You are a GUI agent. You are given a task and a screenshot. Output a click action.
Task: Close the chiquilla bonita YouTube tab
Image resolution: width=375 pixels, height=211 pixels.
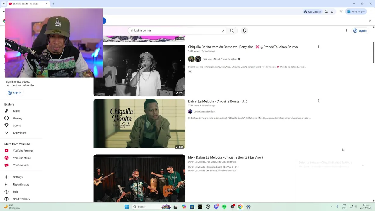click(47, 4)
